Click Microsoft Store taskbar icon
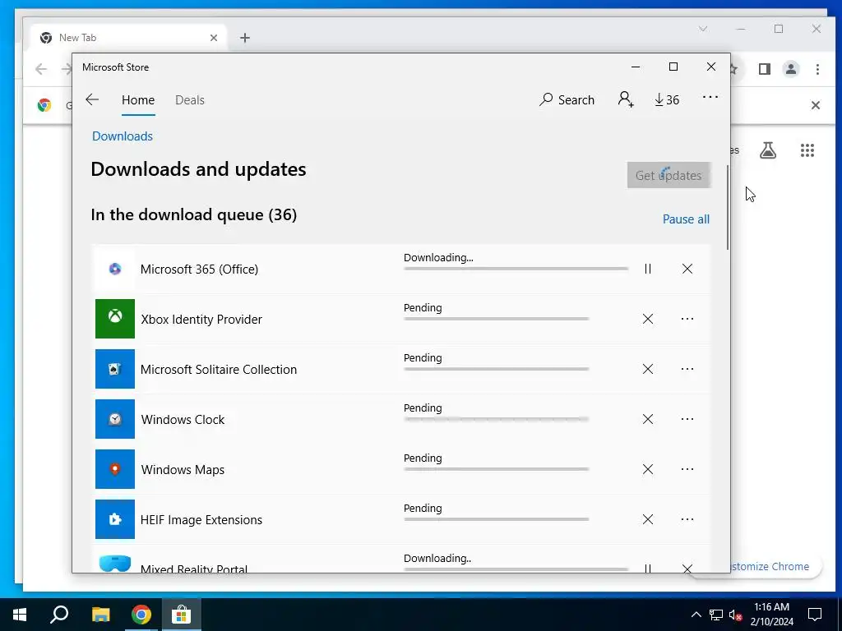The image size is (842, 631). pos(182,615)
